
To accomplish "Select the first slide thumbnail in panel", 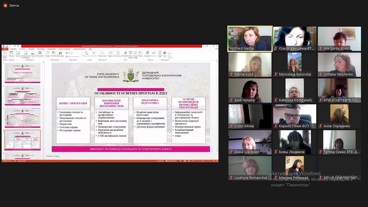I will pos(22,73).
